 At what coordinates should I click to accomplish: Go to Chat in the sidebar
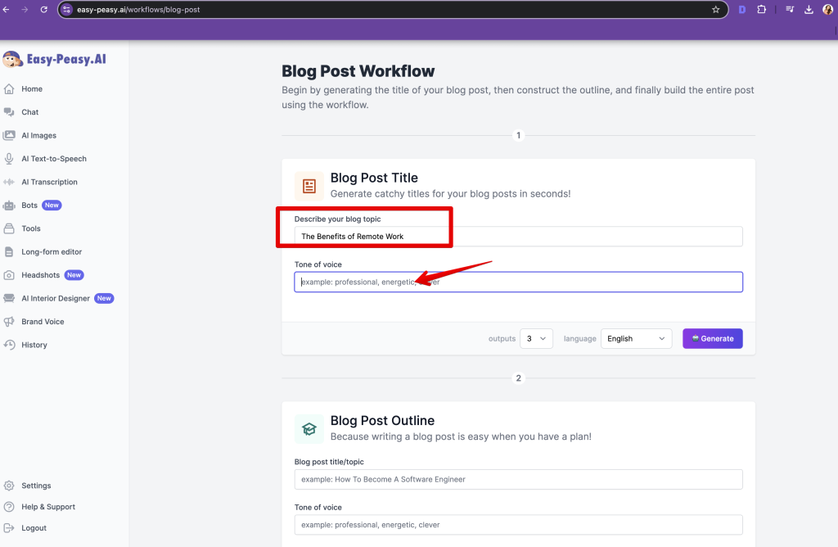click(x=29, y=112)
